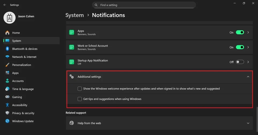The image size is (258, 135).
Task: Close the Settings window
Action: [253, 3]
